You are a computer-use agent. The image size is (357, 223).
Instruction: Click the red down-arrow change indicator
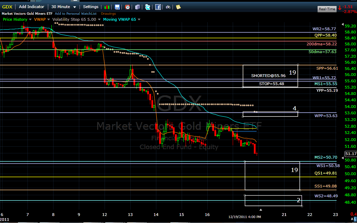click(340, 8)
